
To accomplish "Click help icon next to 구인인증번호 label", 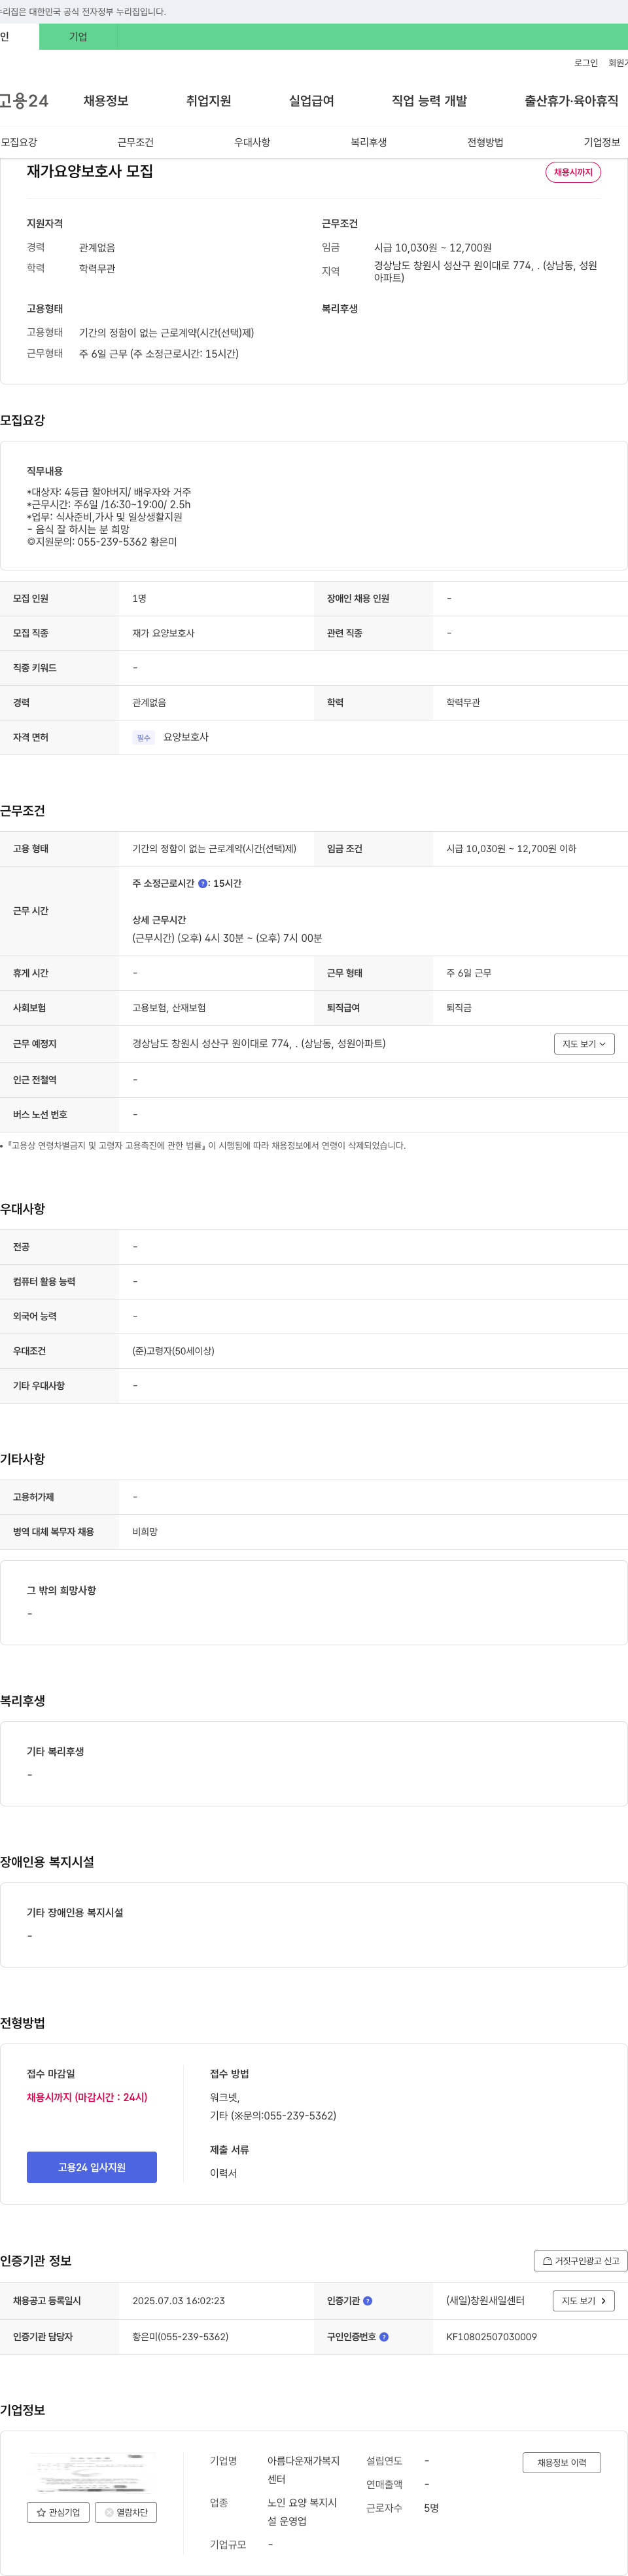I will (x=383, y=2337).
